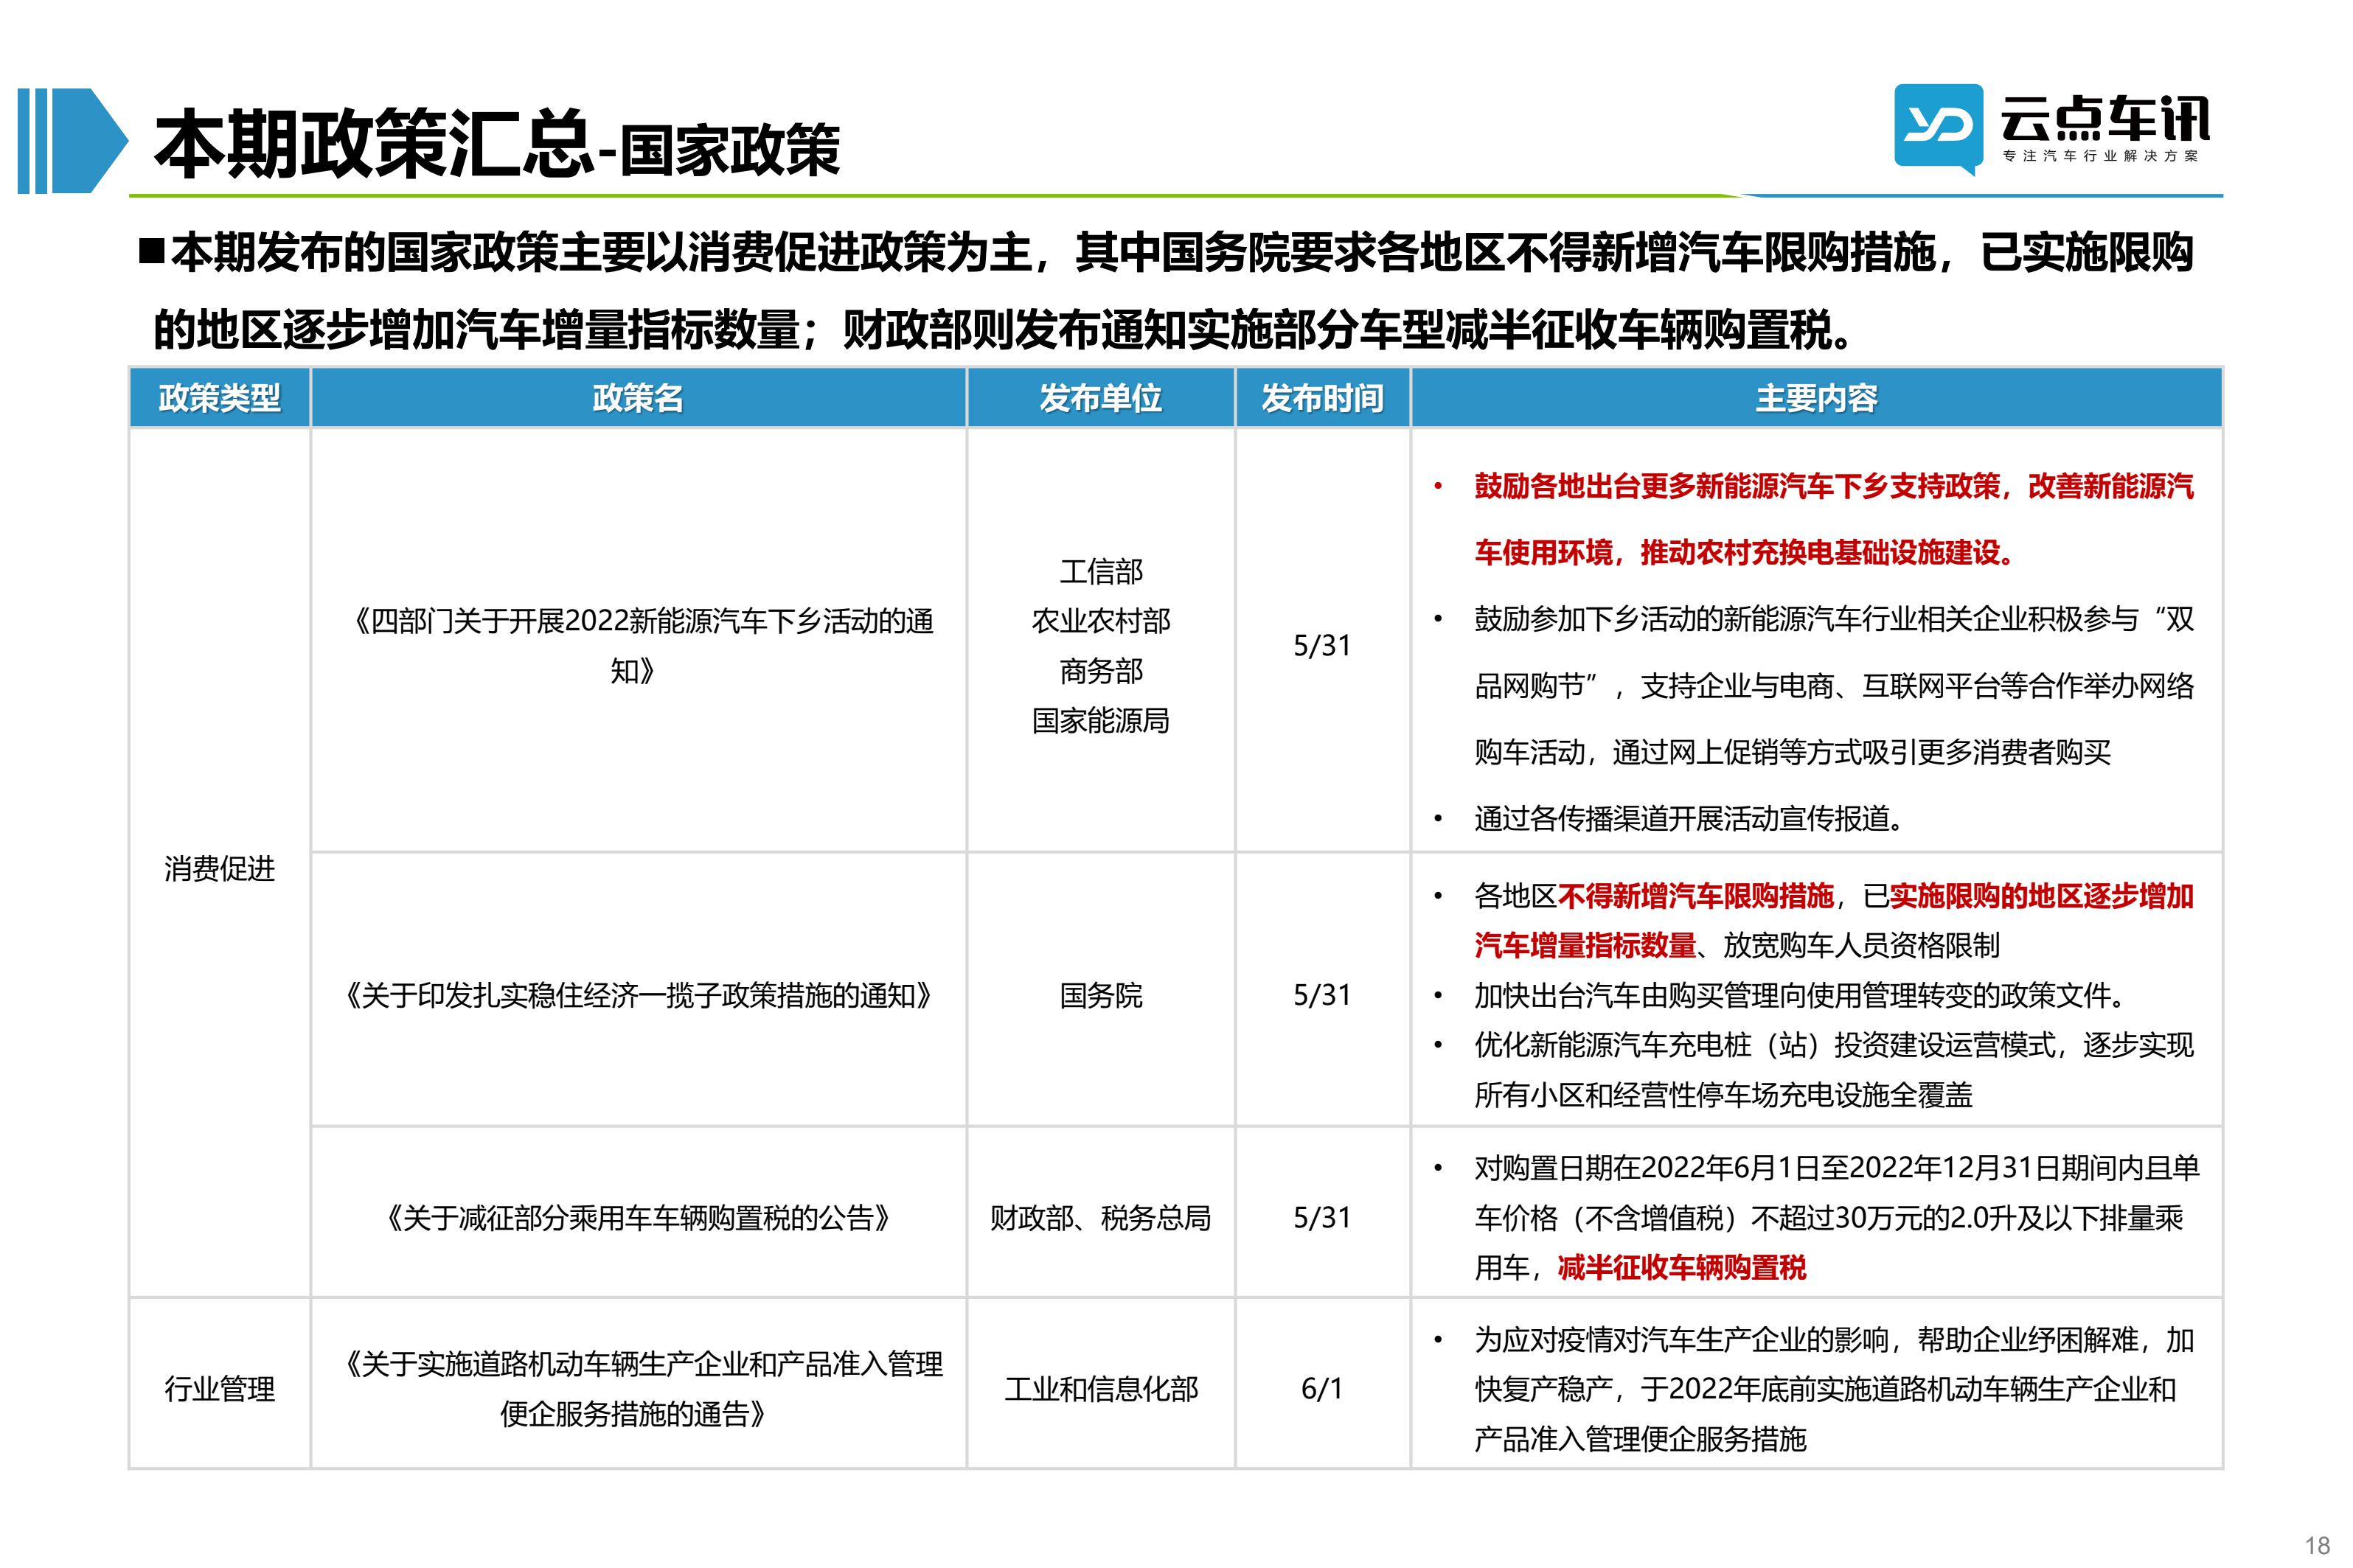Click the 主要内容 column header
Viewport: 2353px width, 1568px height.
[1816, 398]
